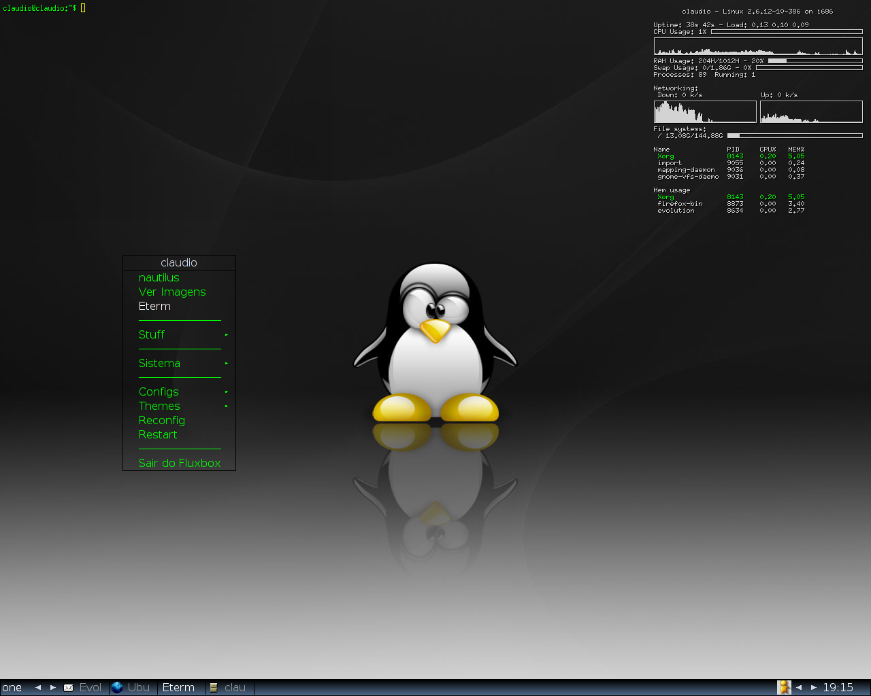Switch to the Ubu browser window globe icon

pyautogui.click(x=117, y=687)
